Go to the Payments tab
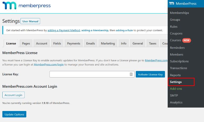This screenshot has height=122, width=204. click(74, 43)
